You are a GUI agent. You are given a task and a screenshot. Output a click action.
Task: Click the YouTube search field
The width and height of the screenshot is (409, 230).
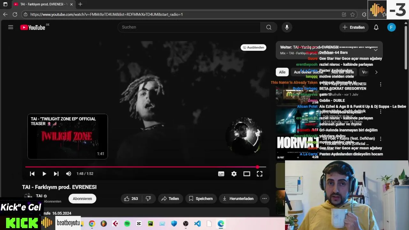tap(189, 27)
